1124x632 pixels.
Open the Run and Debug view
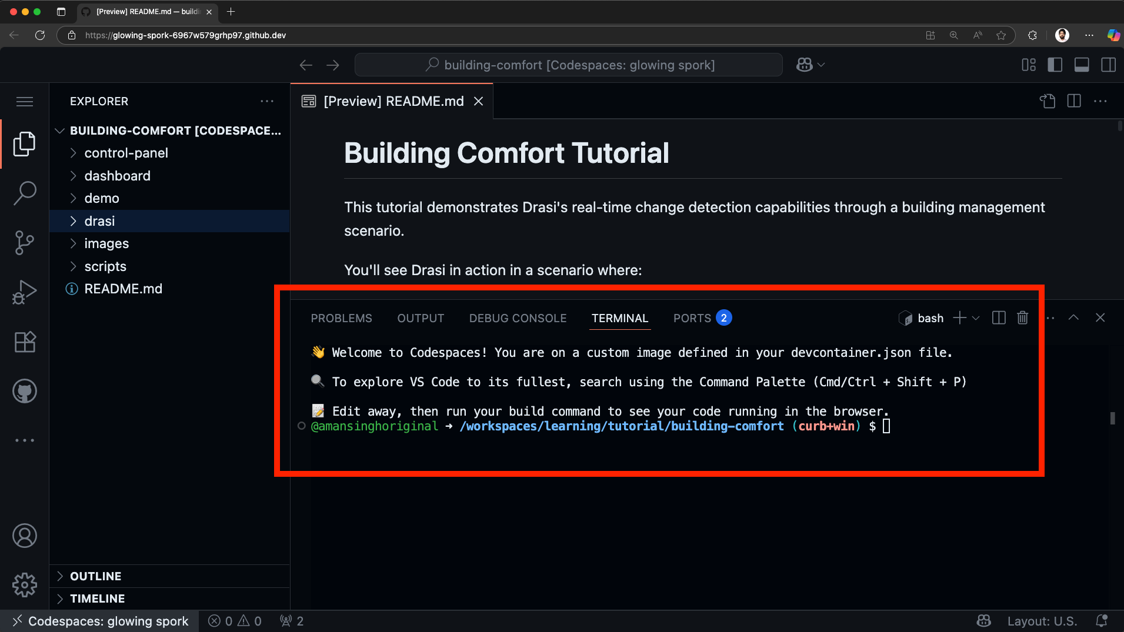coord(25,291)
